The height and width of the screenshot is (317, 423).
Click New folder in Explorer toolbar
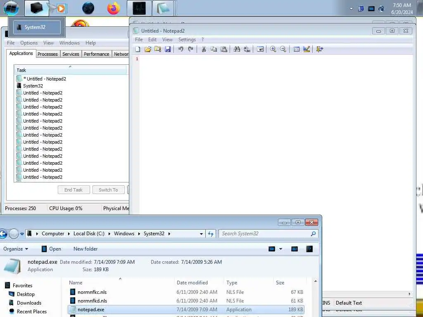(x=86, y=249)
